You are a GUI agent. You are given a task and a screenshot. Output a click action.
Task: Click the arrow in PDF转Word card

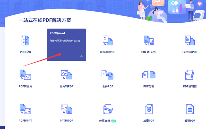point(81,56)
